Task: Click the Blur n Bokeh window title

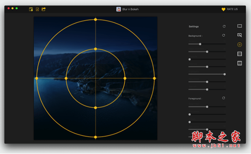Action: [x=131, y=9]
